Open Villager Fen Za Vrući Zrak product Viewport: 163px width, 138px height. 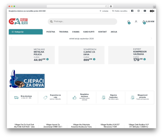[x=24, y=126]
